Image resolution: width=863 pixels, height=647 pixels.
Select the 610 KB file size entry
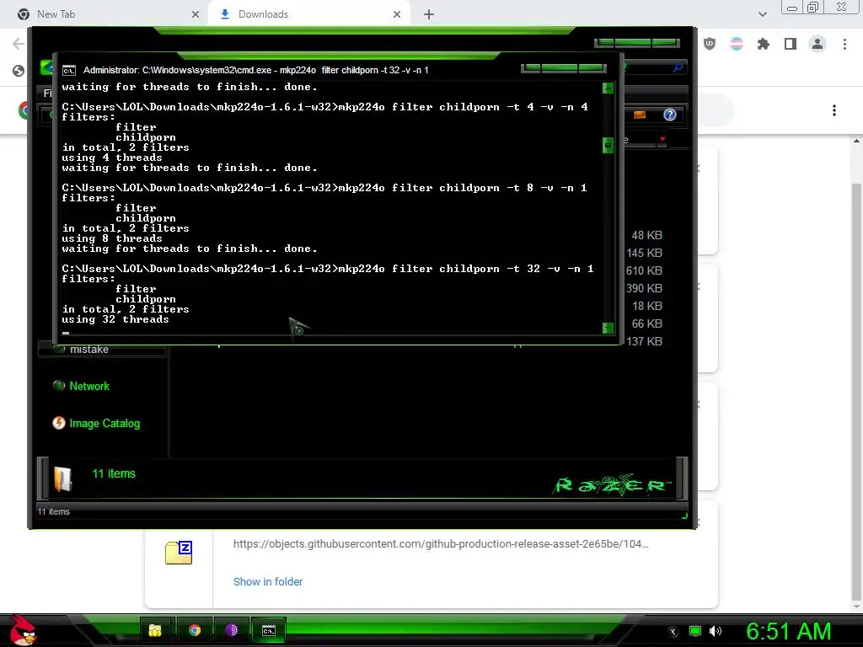click(x=644, y=270)
